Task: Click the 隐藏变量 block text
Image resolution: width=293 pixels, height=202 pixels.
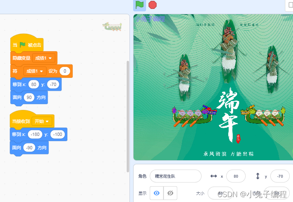Action: (21, 58)
